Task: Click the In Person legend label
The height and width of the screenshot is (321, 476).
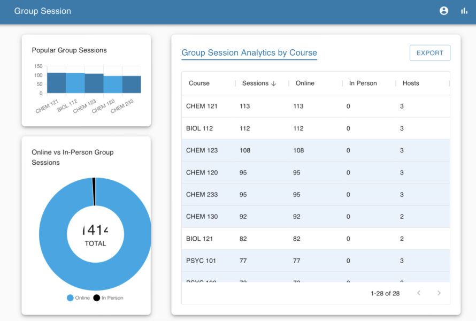Action: click(x=112, y=298)
